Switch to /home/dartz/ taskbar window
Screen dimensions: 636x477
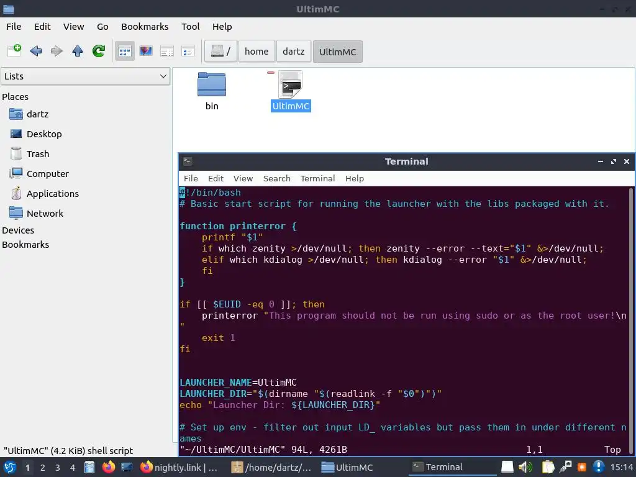click(271, 468)
